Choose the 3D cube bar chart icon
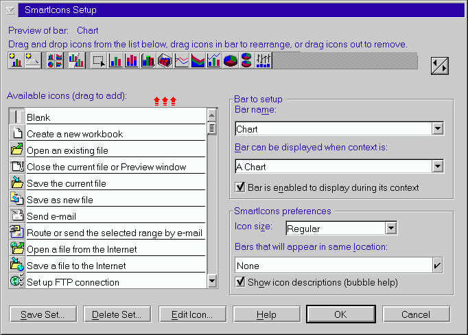 [x=165, y=60]
